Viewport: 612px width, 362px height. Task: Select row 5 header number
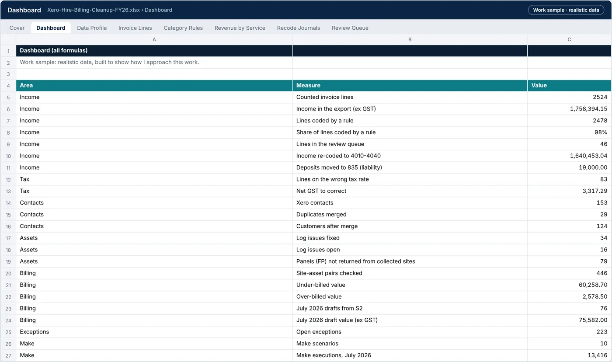click(8, 97)
